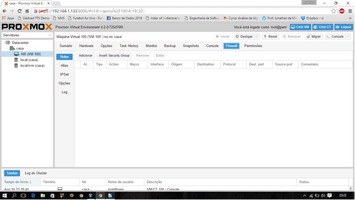
Task: Select the Firewall tab
Action: pyautogui.click(x=231, y=46)
